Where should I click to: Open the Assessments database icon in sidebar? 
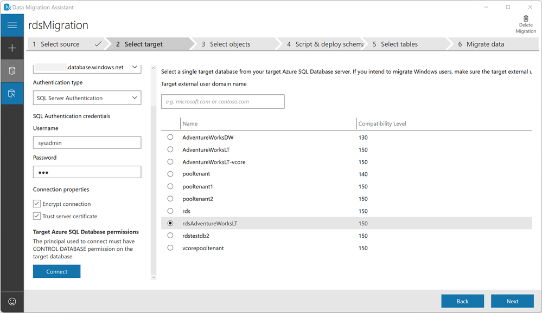[x=12, y=71]
